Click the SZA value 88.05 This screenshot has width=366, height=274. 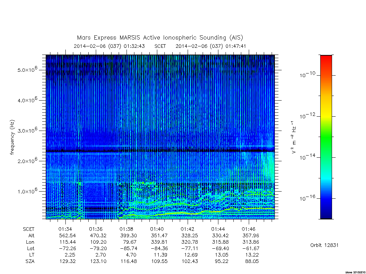click(252, 261)
